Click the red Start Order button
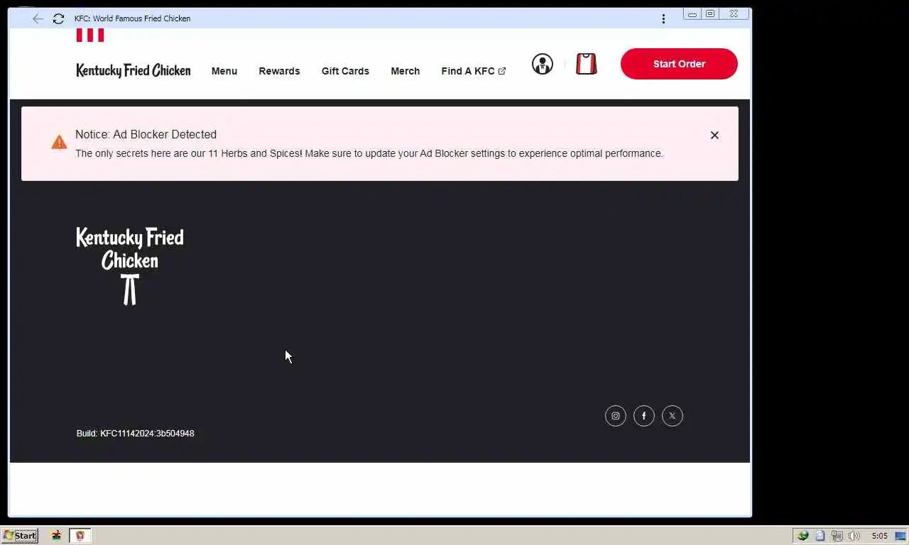The image size is (909, 545). 679,64
